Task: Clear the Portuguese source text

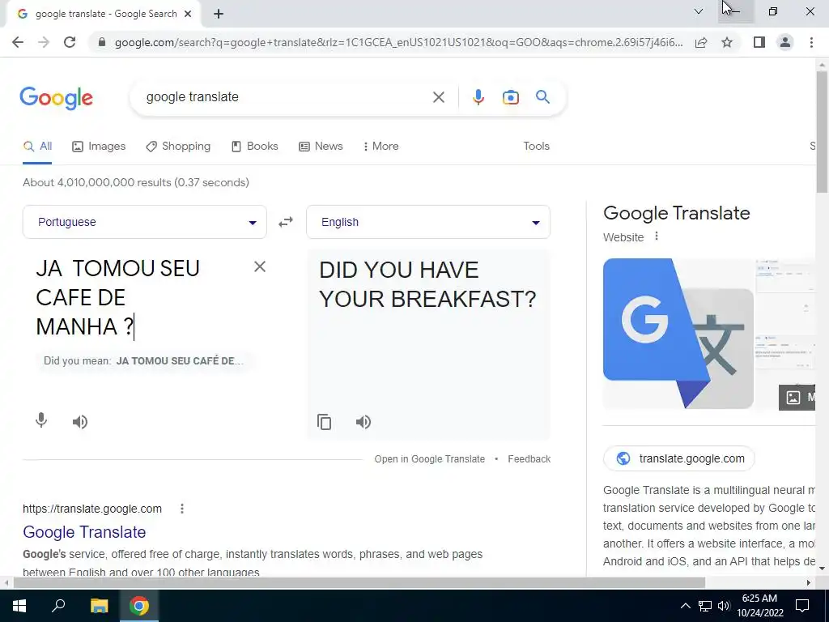Action: [260, 266]
